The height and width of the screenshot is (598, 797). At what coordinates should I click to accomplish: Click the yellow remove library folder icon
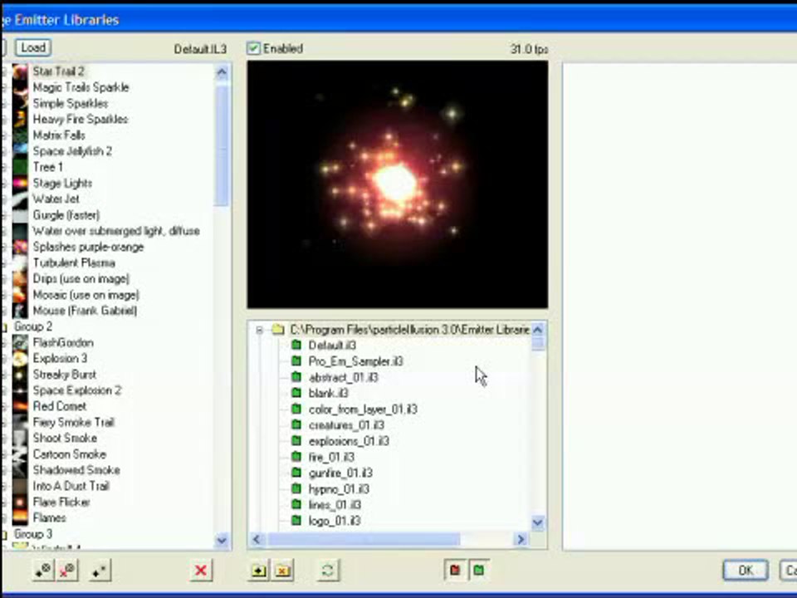[283, 571]
